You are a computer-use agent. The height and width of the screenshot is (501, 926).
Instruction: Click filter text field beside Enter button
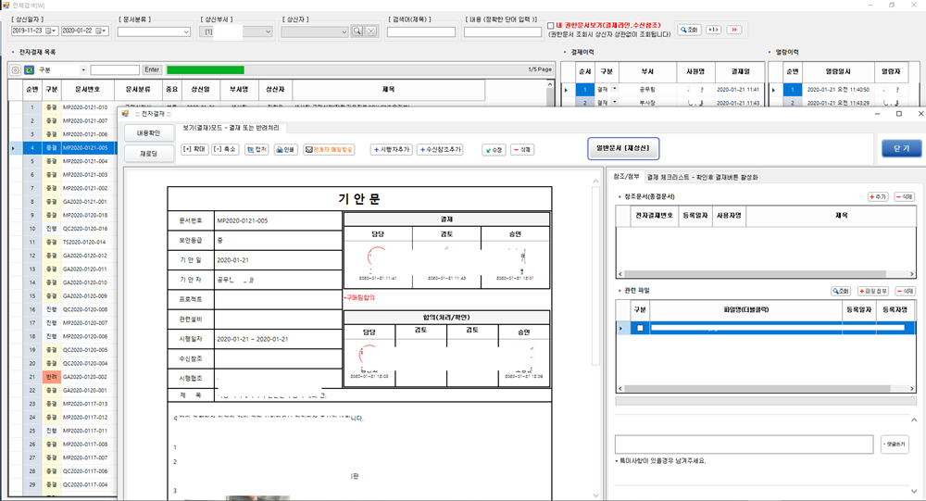pos(115,69)
